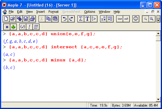
Task: Insert text with T icon
Action: (87, 19)
